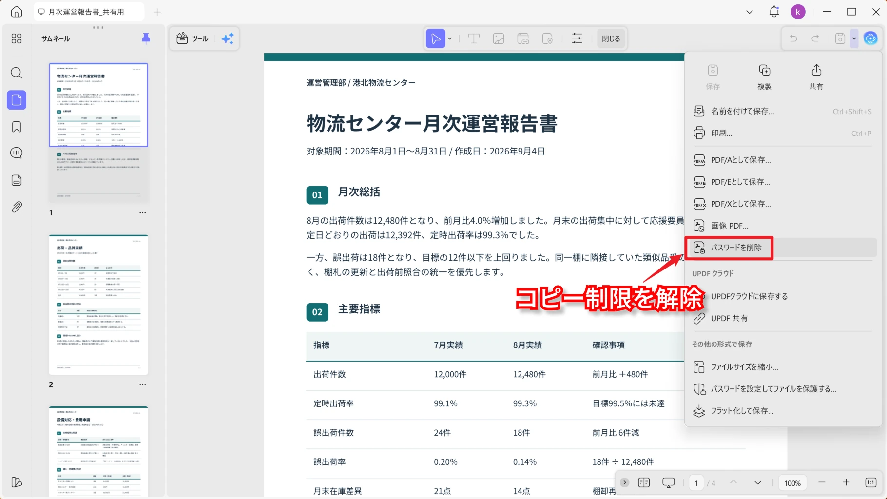Choose 名前を付けて保存
Screen dimensions: 887x499
point(783,111)
